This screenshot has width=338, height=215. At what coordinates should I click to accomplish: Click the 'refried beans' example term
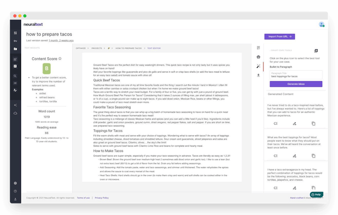click(x=47, y=97)
